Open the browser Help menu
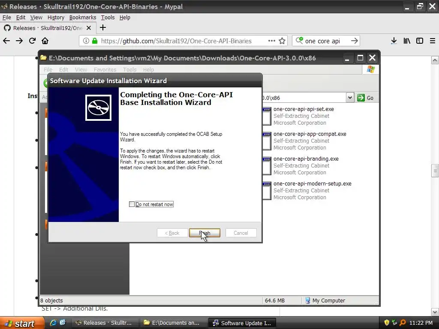Image resolution: width=439 pixels, height=329 pixels. click(x=125, y=17)
